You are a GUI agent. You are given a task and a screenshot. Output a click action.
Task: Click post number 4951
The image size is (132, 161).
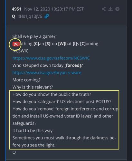coord(16,9)
